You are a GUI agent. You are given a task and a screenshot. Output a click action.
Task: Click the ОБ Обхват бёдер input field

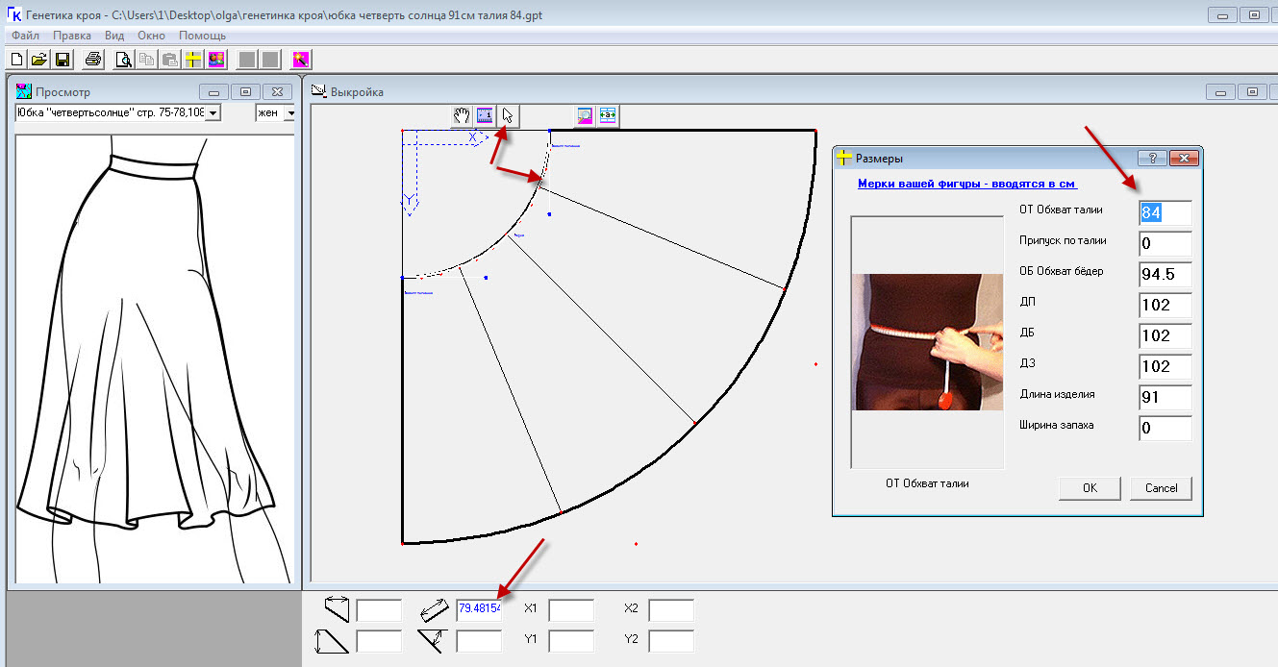pyautogui.click(x=1165, y=275)
